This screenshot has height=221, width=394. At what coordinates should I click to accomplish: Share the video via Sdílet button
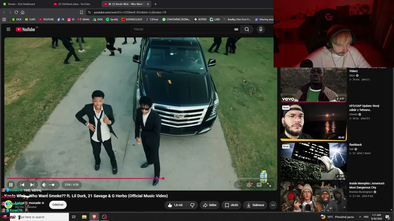point(210,205)
